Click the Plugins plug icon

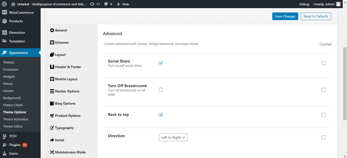[x=5, y=145]
